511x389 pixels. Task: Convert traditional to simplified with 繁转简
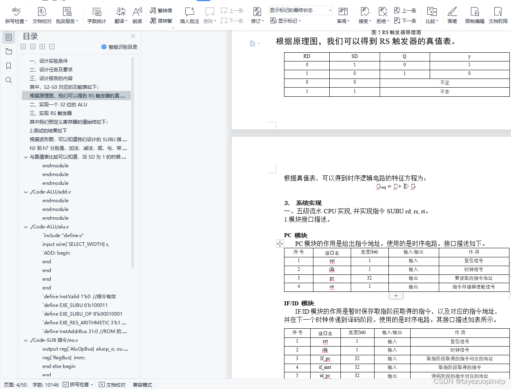tap(161, 10)
